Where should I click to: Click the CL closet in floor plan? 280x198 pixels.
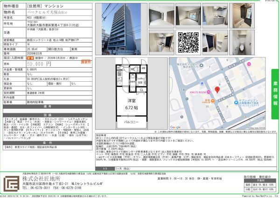(x=141, y=90)
